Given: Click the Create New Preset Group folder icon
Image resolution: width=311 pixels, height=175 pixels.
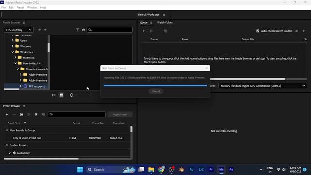Looking at the screenshot, I should point(21,114).
